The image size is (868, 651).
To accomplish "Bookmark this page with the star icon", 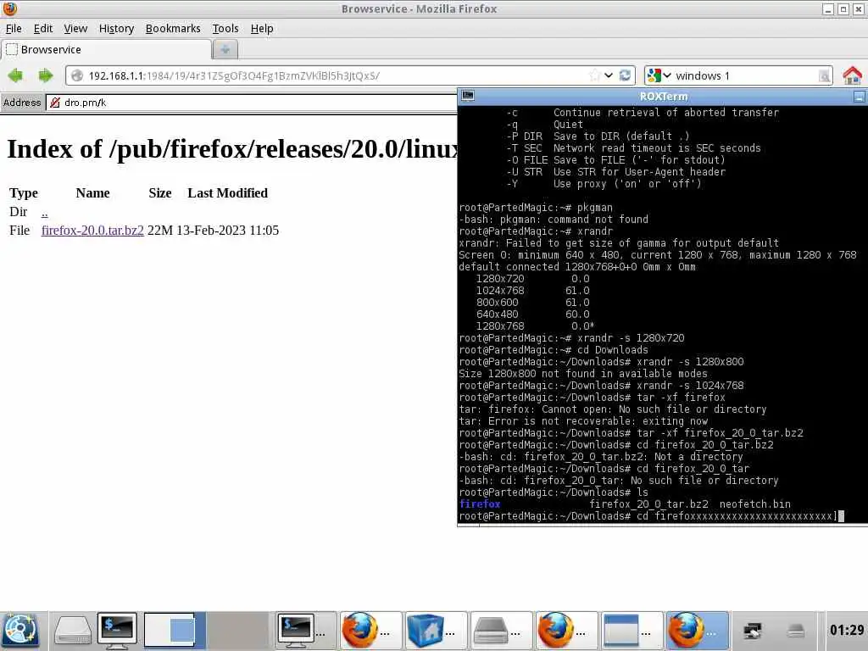I will pos(594,75).
